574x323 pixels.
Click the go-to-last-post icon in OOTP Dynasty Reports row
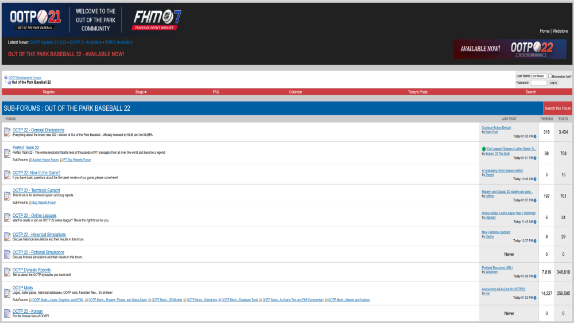coord(534,277)
